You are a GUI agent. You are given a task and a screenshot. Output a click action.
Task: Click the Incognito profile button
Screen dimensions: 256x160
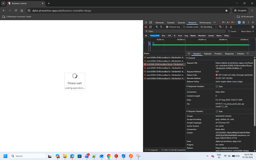(x=240, y=10)
